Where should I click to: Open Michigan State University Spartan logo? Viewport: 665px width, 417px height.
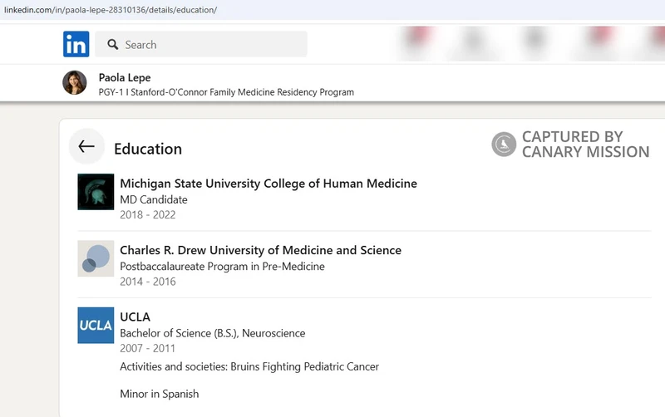click(96, 192)
